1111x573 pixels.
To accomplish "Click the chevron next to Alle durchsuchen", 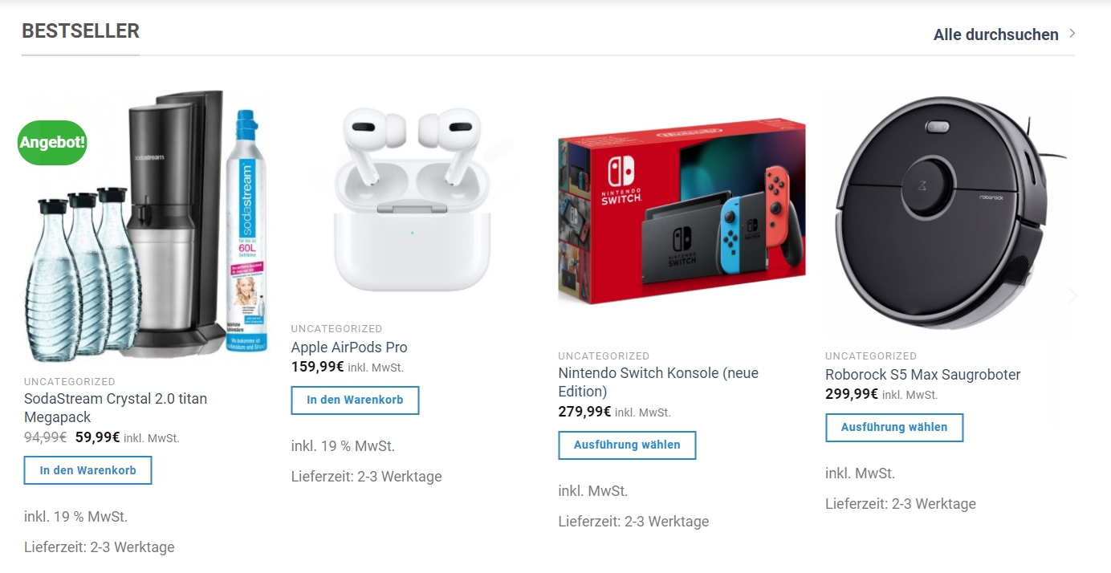I will [x=1072, y=34].
